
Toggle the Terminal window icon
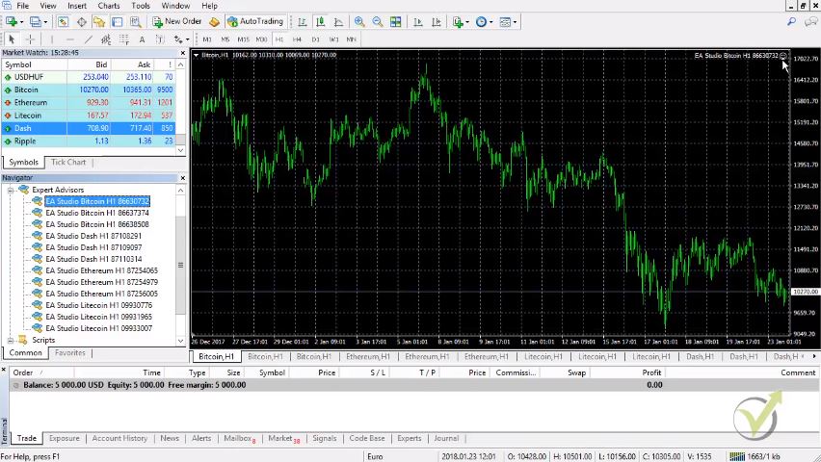tap(118, 22)
